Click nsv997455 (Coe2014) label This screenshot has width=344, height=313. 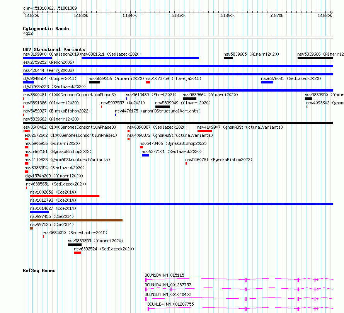tap(52, 216)
